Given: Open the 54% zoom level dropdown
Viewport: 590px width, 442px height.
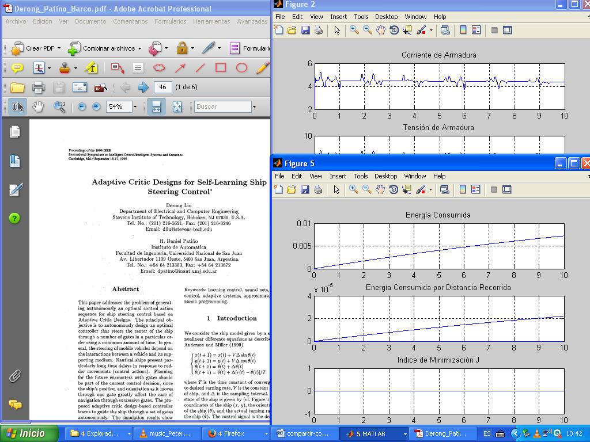Looking at the screenshot, I should (x=135, y=106).
